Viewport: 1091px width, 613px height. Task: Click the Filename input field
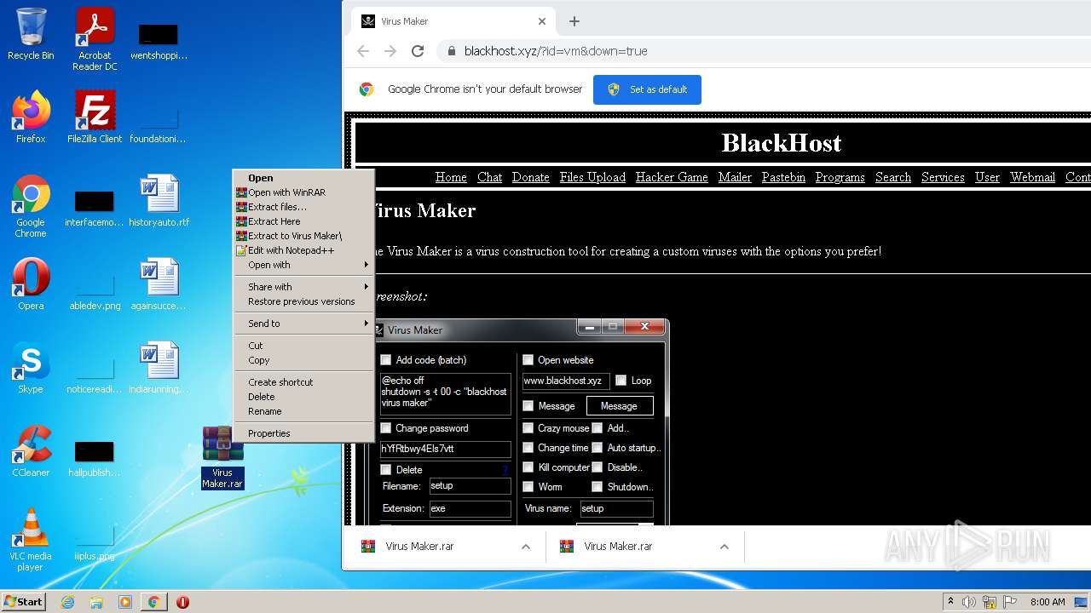470,486
